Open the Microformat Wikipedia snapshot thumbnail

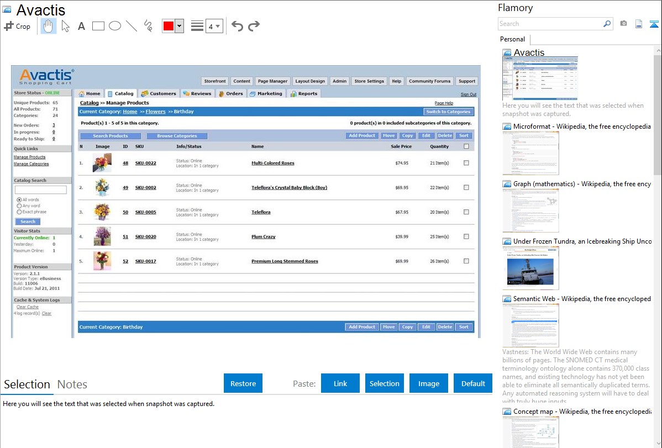(x=530, y=152)
